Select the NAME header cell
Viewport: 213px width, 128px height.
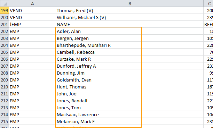click(x=129, y=24)
